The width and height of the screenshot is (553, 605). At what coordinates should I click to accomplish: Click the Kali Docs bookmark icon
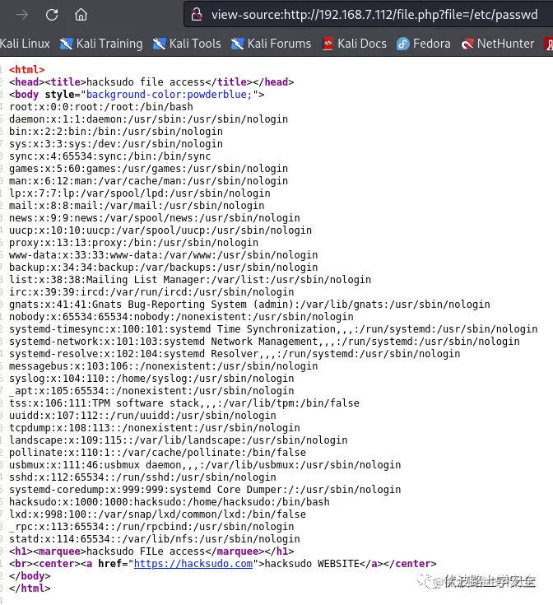coord(328,44)
